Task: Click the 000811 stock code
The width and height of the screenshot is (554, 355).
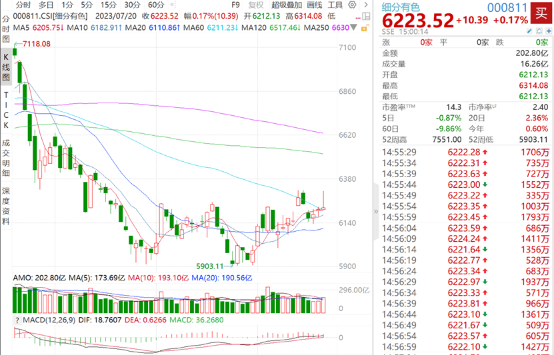Action: (x=507, y=7)
